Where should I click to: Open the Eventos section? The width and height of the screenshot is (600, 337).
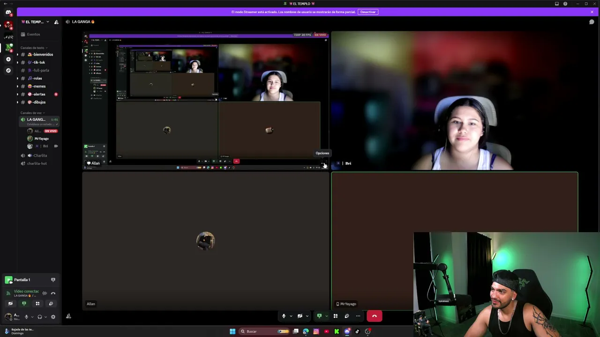pos(39,34)
